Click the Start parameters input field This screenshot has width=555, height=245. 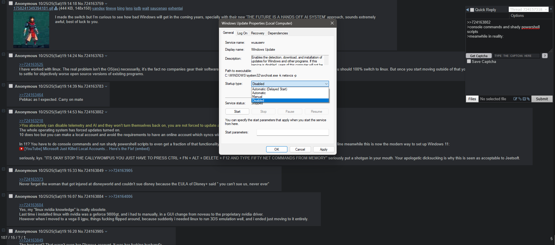(x=293, y=132)
